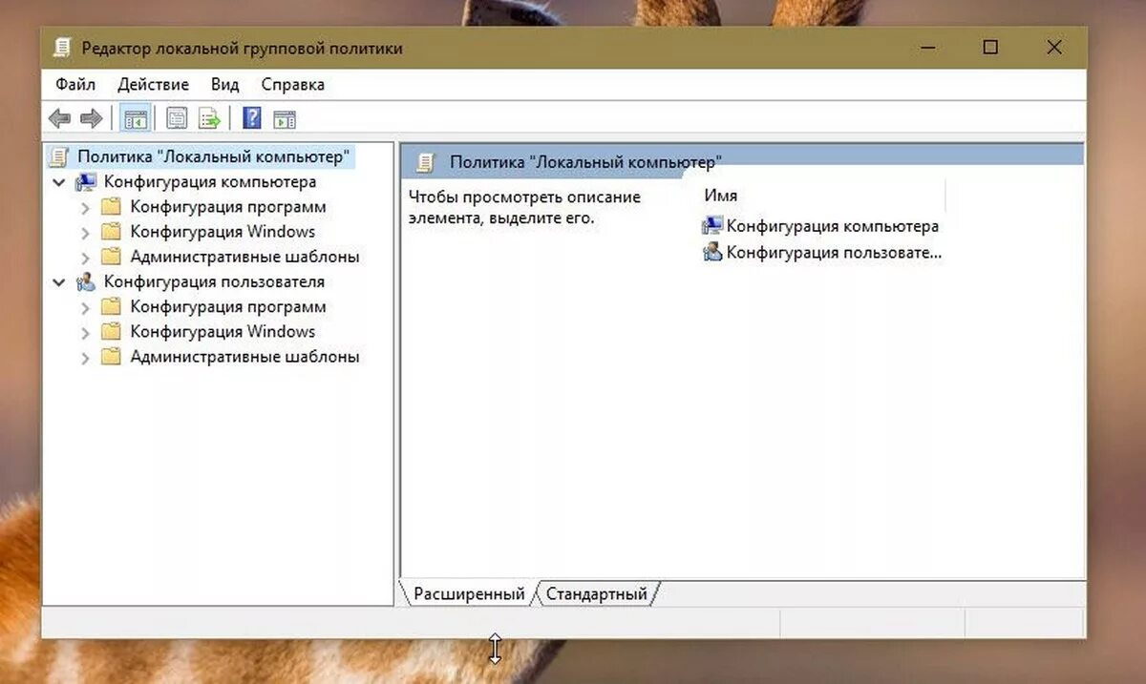Select Административные шаблоны label under Конфигурация пользователя
Screen dimensions: 1146x684
pyautogui.click(x=244, y=356)
